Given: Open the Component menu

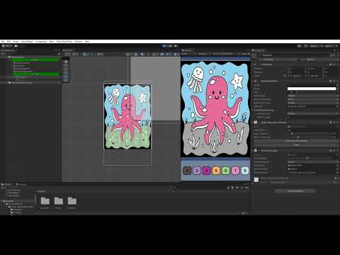Looking at the screenshot, I should coord(41,41).
